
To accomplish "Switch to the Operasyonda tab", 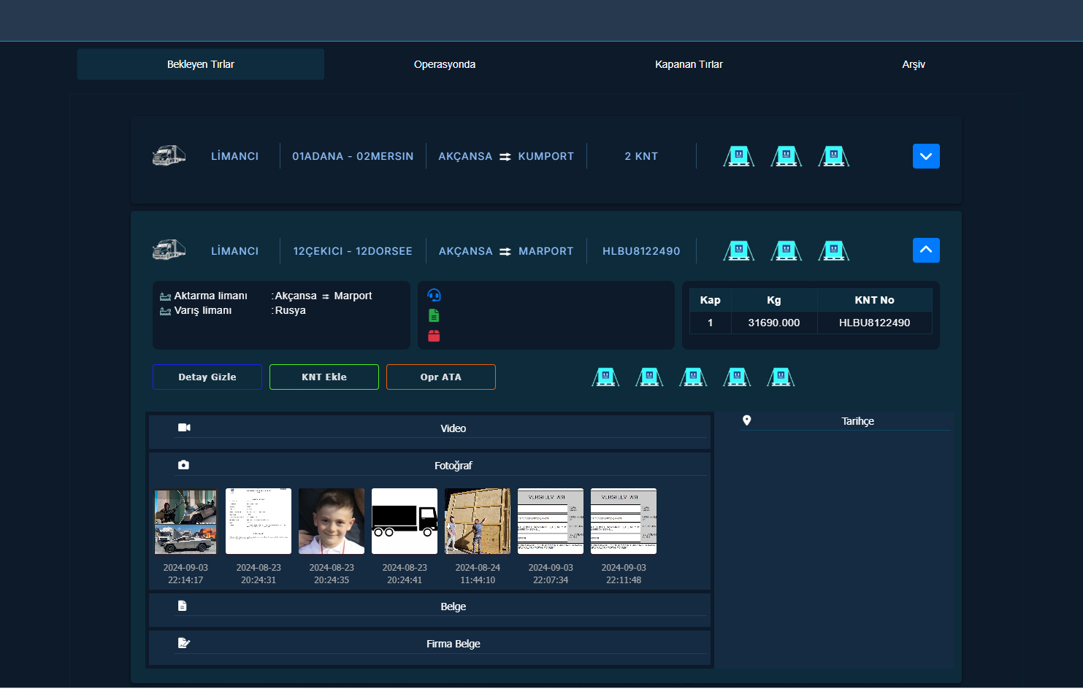I will tap(444, 64).
